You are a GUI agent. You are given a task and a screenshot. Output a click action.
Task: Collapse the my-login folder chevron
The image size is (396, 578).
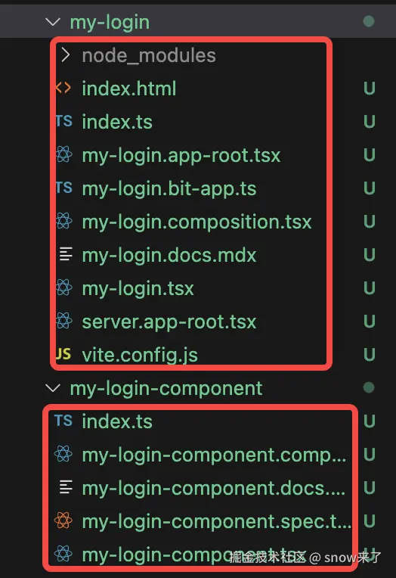click(x=53, y=22)
